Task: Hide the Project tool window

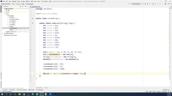Action: pos(28,6)
